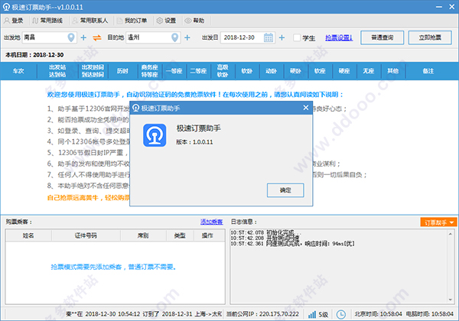Click 本机日期: 2018-12-30 text
459x321 pixels.
34,55
